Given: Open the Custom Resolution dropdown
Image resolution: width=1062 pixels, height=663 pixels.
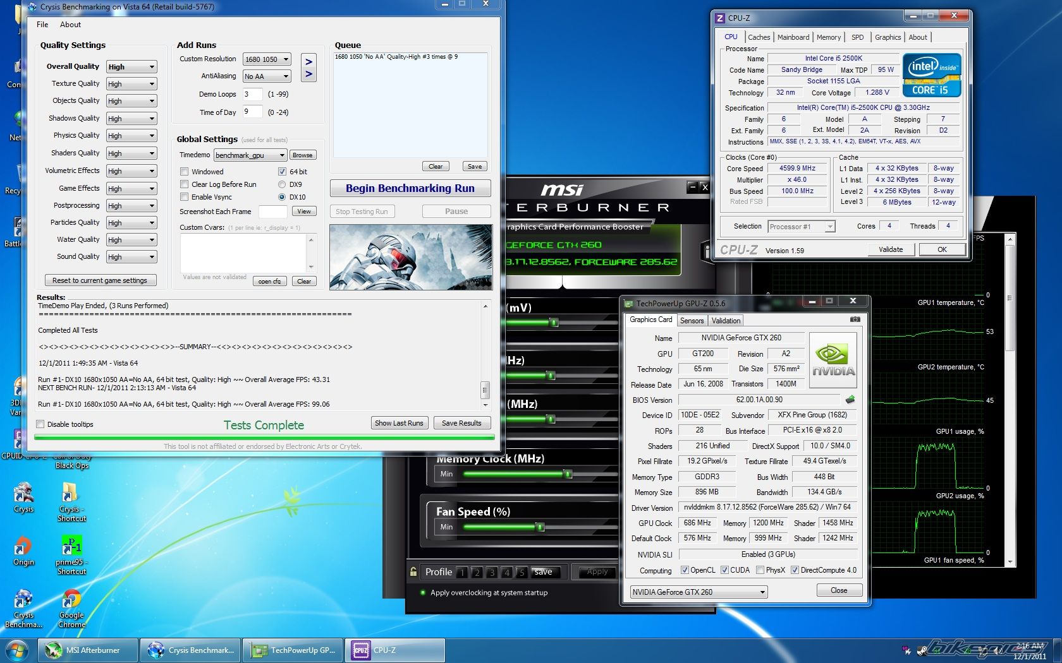Looking at the screenshot, I should (x=267, y=59).
